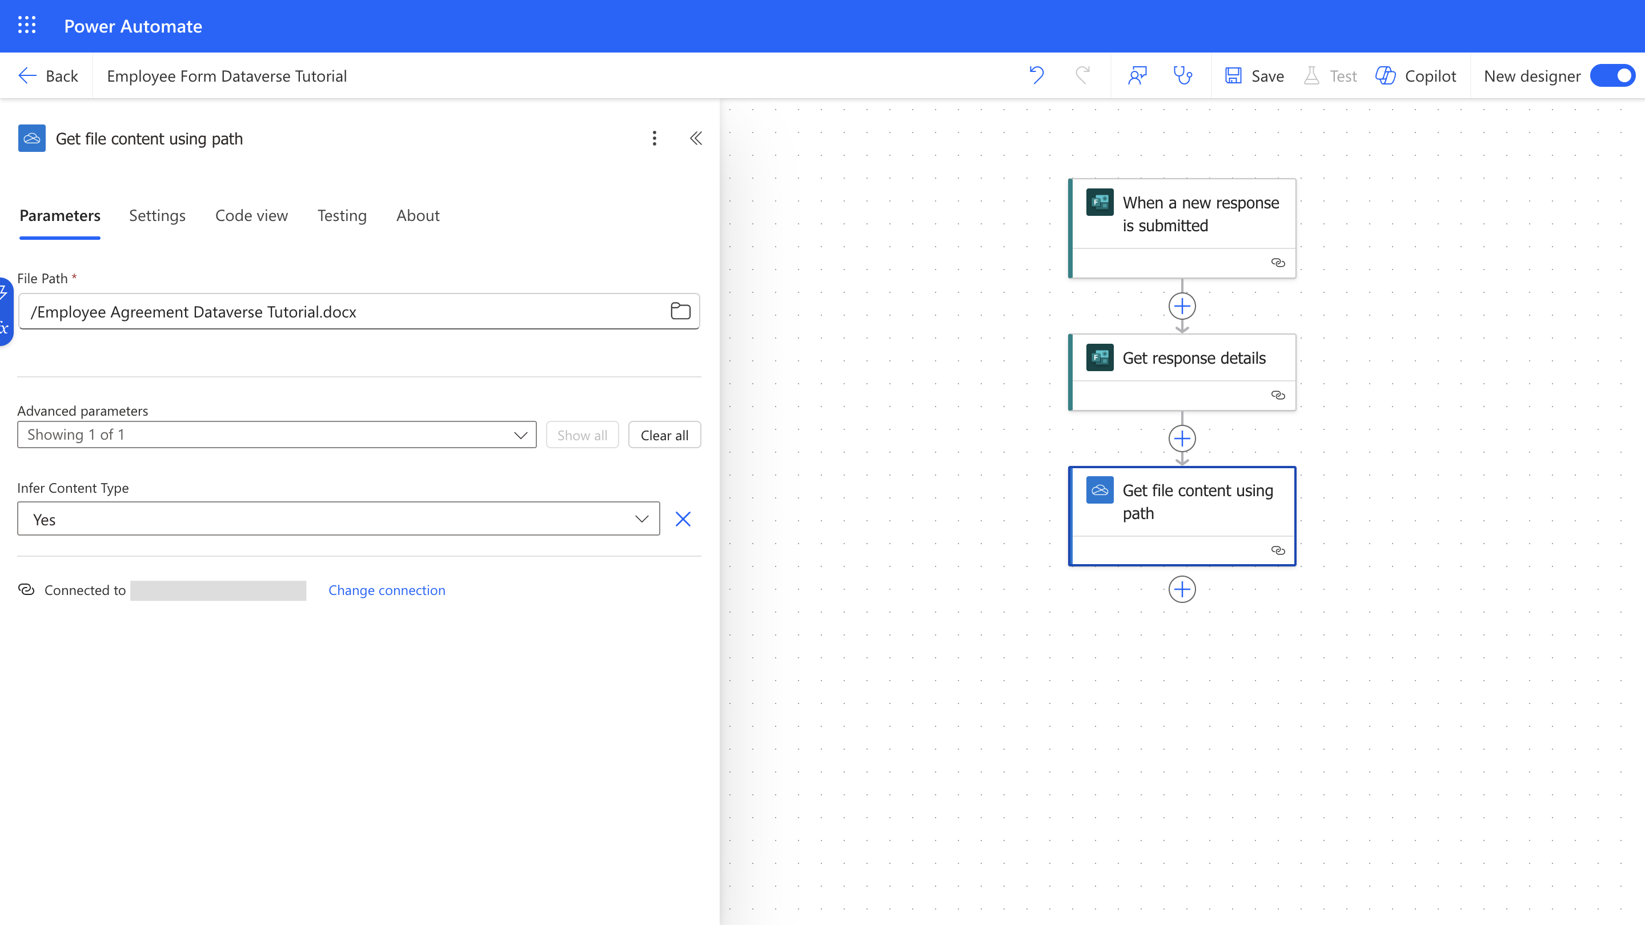This screenshot has width=1645, height=925.
Task: Open the folder picker in File Path
Action: click(680, 311)
